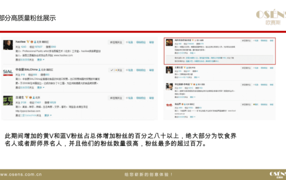Expand the 更多 dropdown under 古清生
Screen dimensions: 286x180
48,115
